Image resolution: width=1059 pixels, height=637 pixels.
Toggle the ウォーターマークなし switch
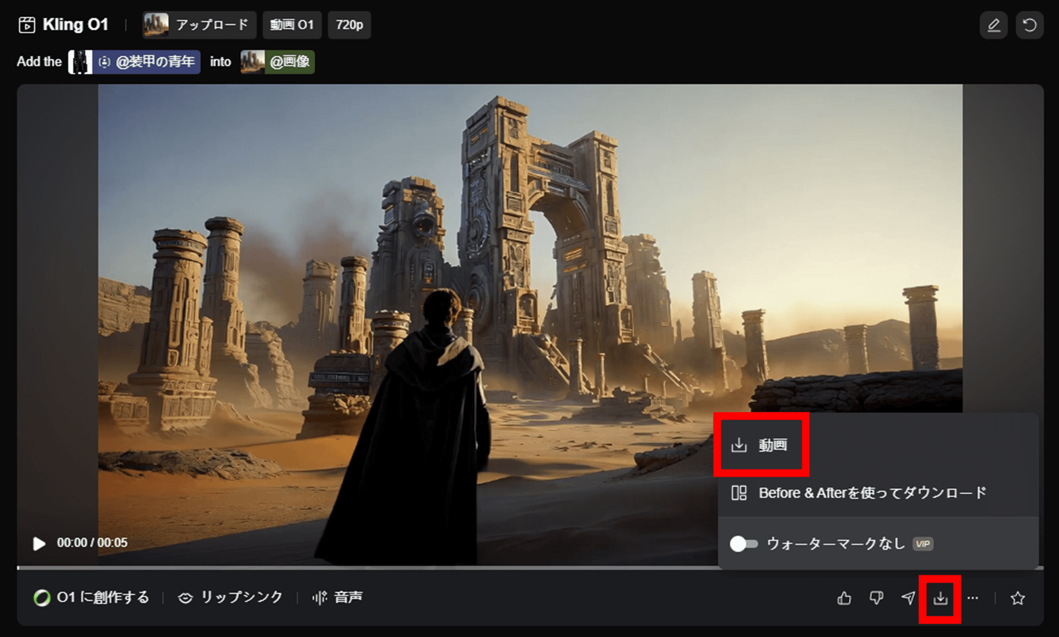coord(744,544)
